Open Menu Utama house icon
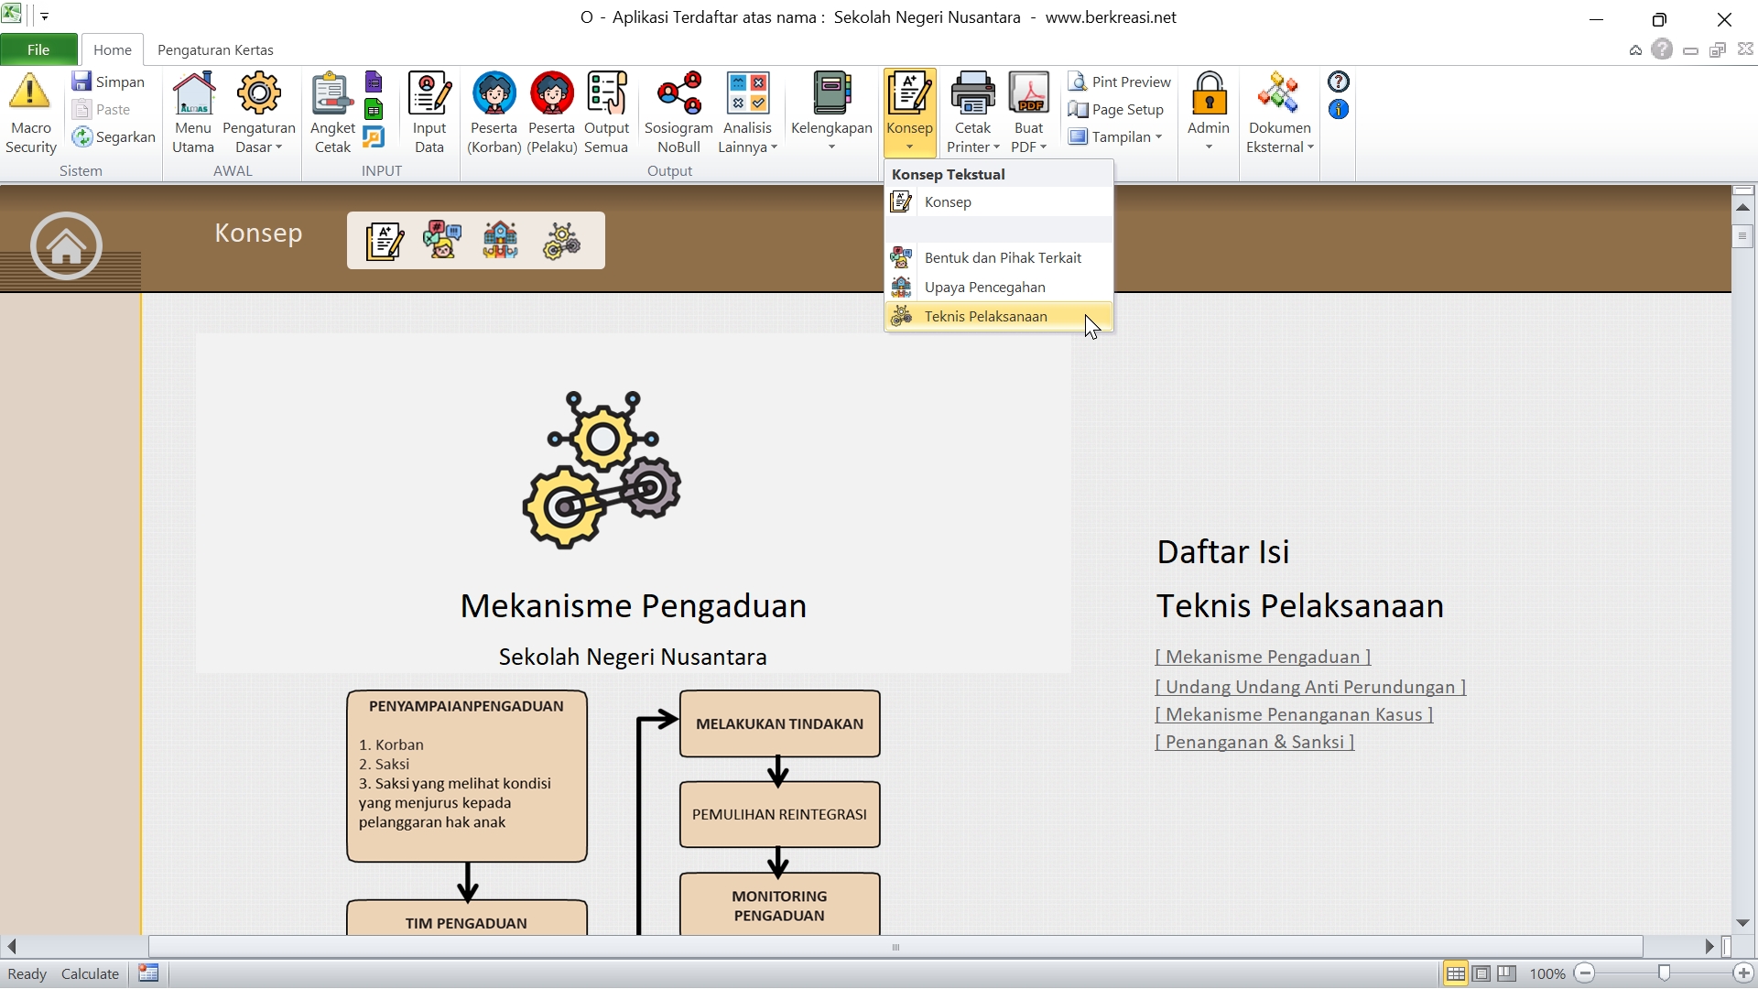This screenshot has height=989, width=1758. click(x=193, y=93)
